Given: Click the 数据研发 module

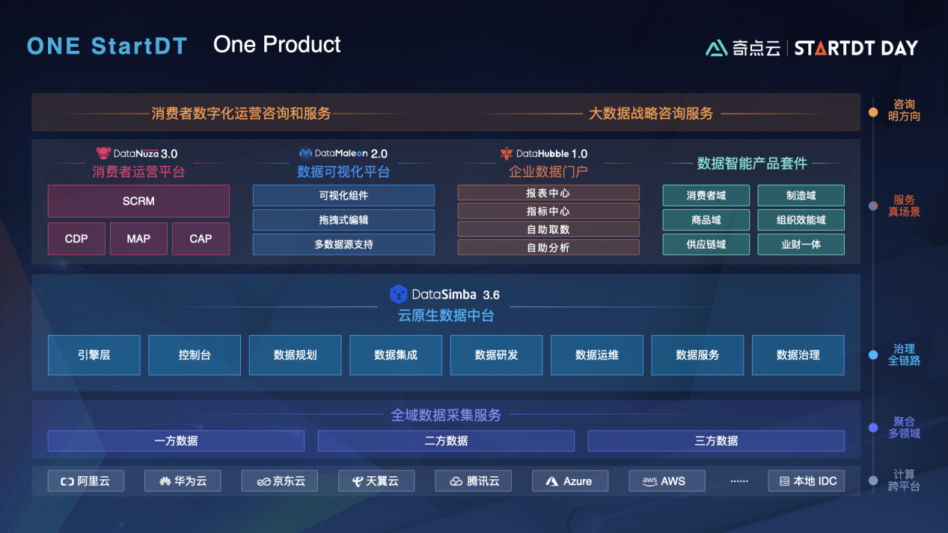Looking at the screenshot, I should click(x=496, y=355).
